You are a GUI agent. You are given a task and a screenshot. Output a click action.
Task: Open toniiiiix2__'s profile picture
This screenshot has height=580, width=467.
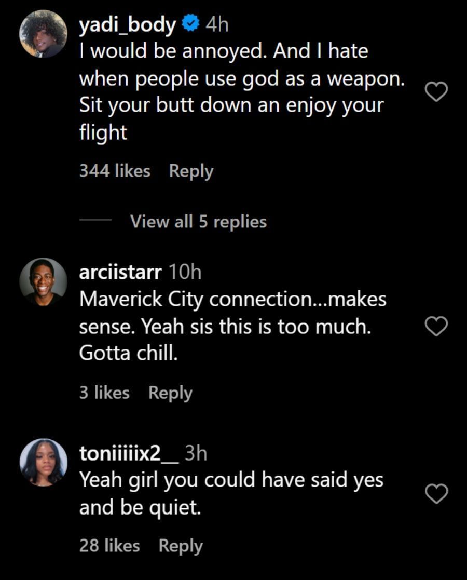tap(43, 462)
